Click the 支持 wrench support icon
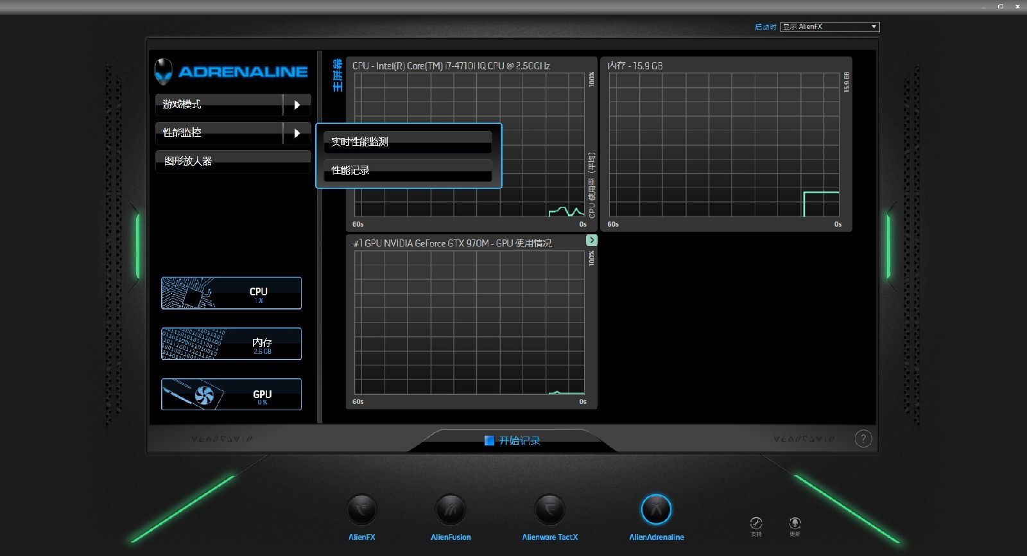The image size is (1027, 556). [756, 523]
